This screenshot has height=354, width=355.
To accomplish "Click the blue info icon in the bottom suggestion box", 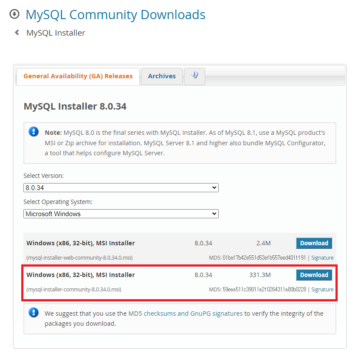I will [x=33, y=313].
